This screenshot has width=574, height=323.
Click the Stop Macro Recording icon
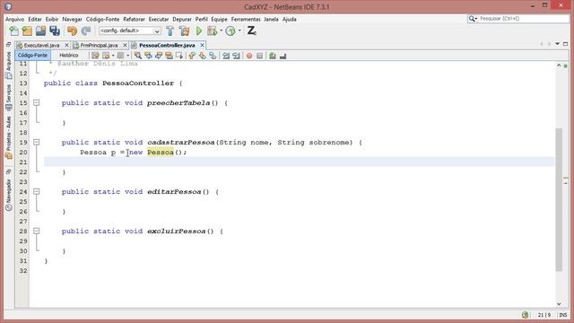pos(259,56)
